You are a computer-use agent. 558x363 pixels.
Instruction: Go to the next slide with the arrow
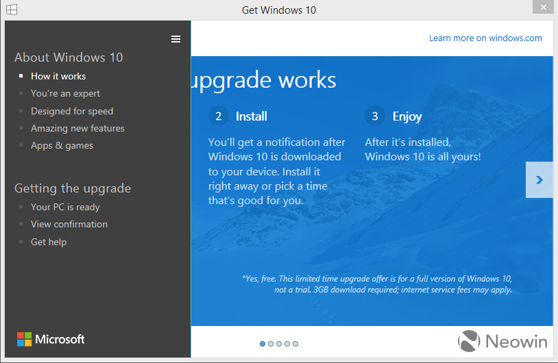point(539,180)
